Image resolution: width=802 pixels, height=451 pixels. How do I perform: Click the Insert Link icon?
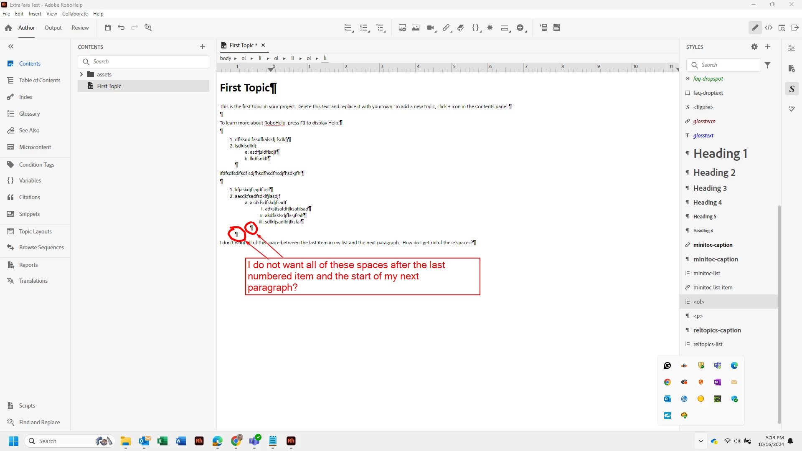pyautogui.click(x=446, y=28)
